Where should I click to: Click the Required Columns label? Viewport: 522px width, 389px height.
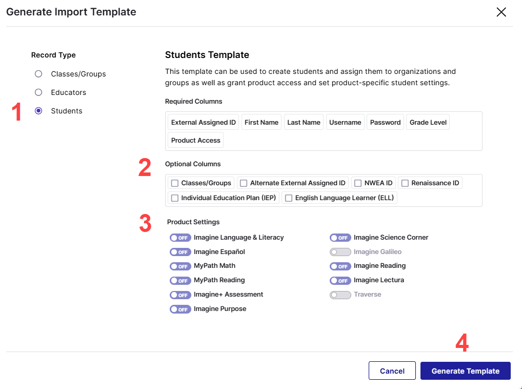193,101
